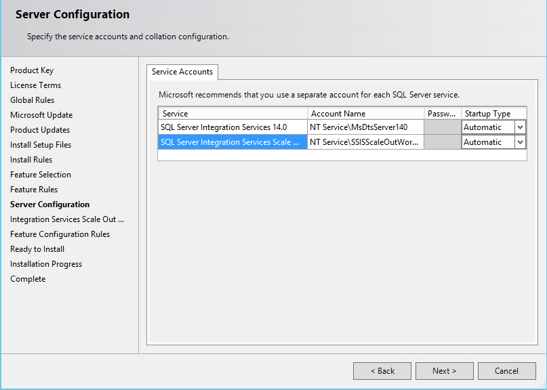
Task: Click the Back button
Action: point(382,370)
